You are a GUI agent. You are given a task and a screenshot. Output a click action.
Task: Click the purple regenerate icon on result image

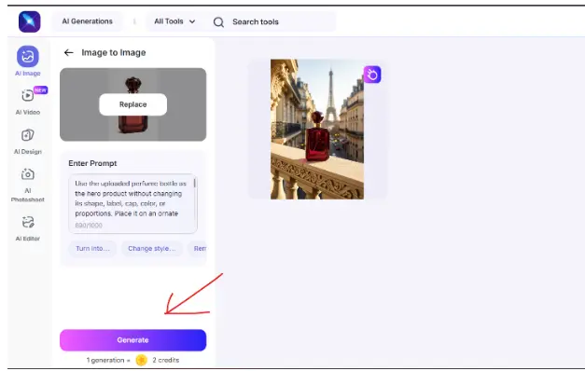click(372, 75)
